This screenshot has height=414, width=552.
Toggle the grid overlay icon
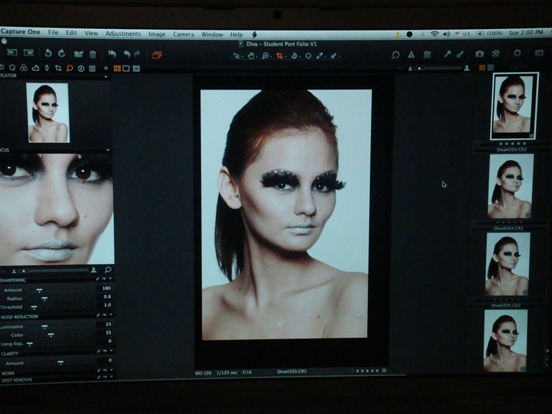pos(427,55)
